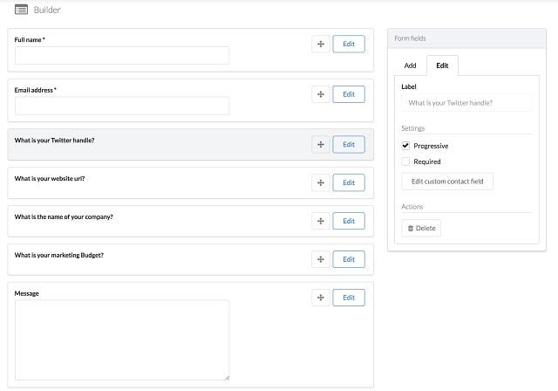Switch to the Add tab
The width and height of the screenshot is (558, 391).
point(410,65)
